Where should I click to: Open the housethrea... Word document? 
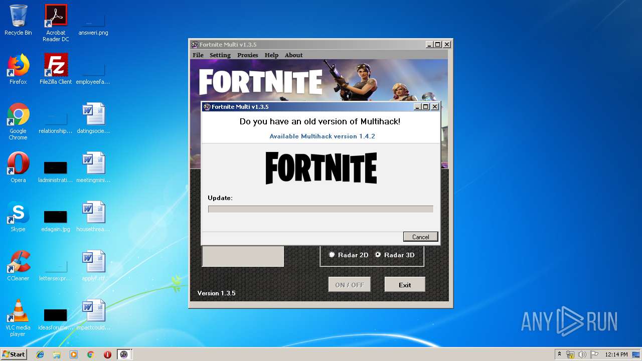(93, 217)
